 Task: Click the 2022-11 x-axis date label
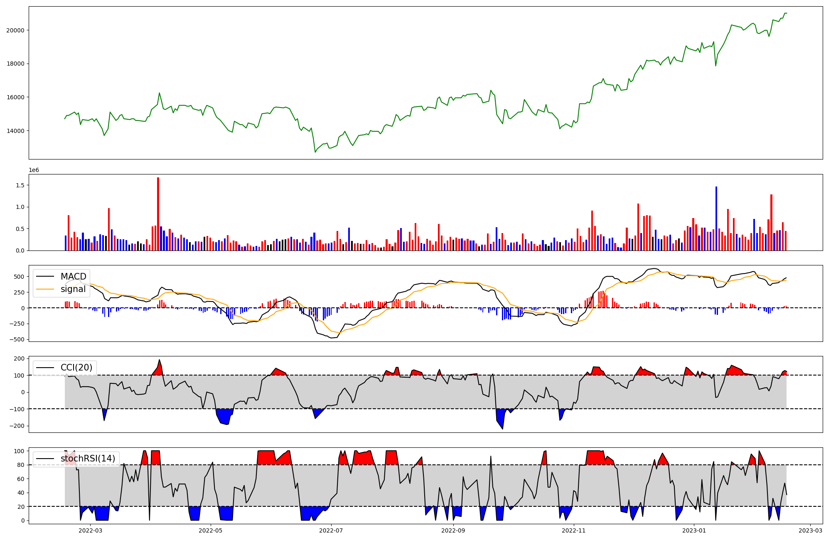tap(573, 530)
